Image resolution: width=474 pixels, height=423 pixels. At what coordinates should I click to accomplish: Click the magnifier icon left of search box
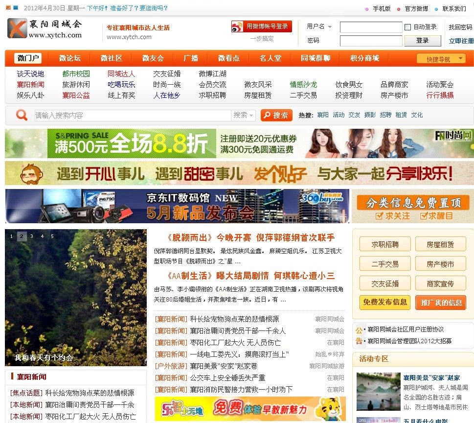(22, 115)
